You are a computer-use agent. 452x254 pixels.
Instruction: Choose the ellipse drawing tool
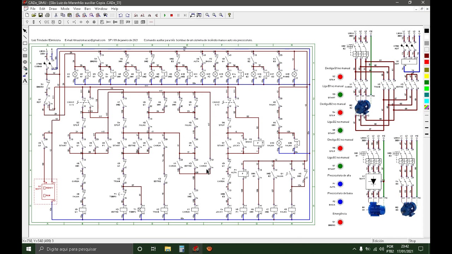[25, 49]
